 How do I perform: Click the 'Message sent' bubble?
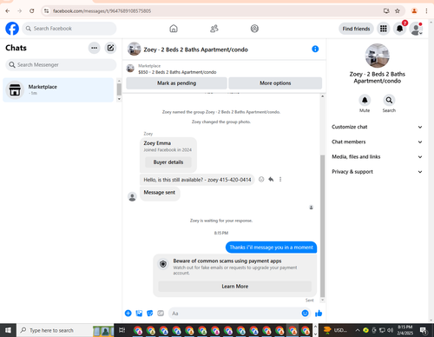(x=160, y=193)
